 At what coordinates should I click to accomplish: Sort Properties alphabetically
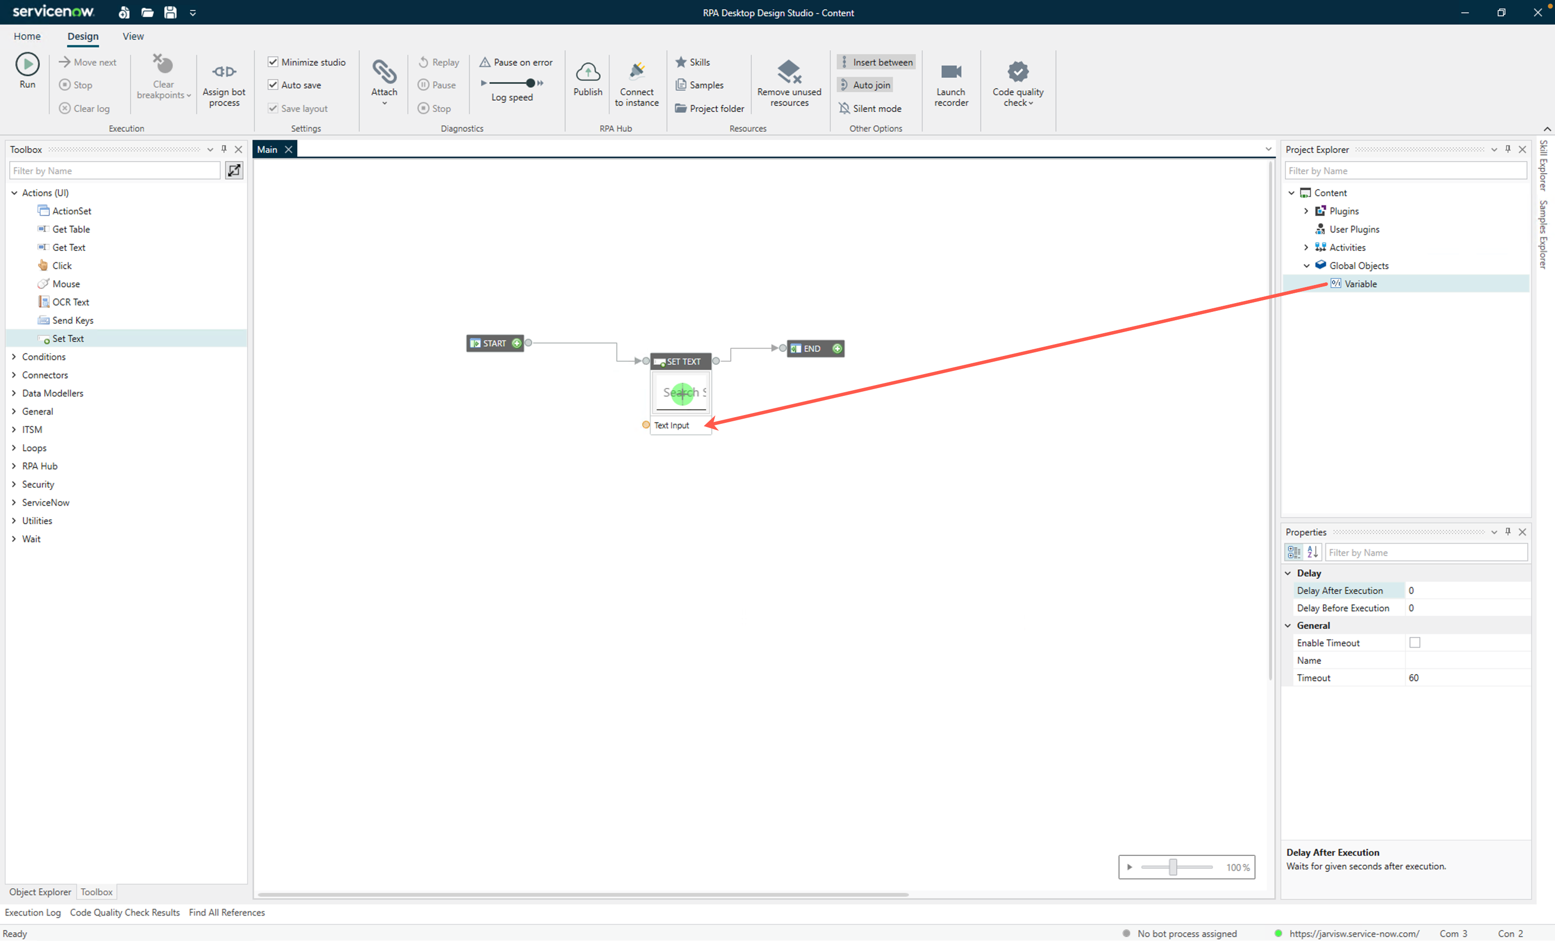[1312, 552]
